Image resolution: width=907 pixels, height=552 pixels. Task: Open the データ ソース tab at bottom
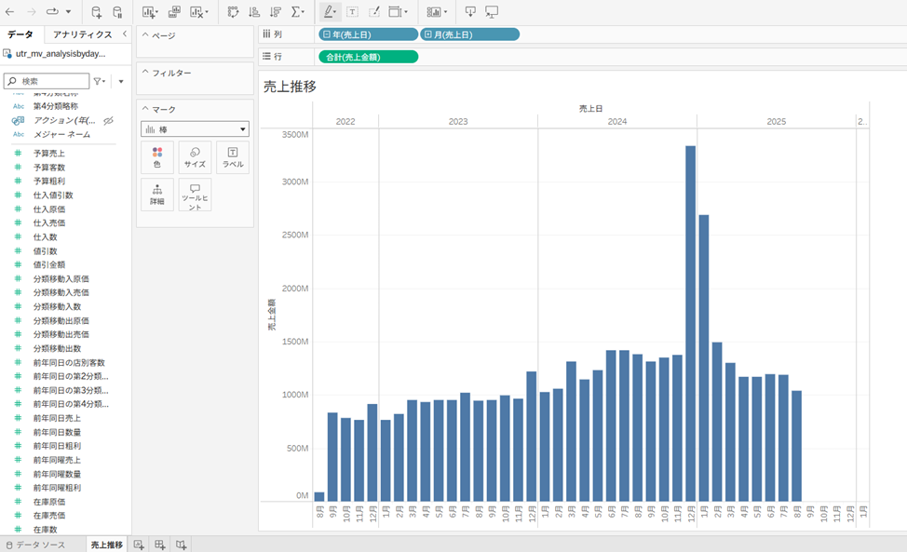point(36,545)
